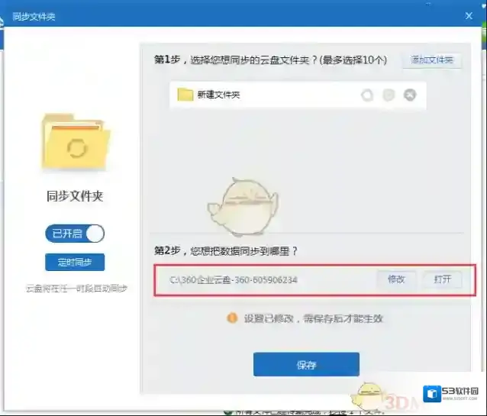Click the middle round icon in 新建文件夹 row

tap(389, 95)
